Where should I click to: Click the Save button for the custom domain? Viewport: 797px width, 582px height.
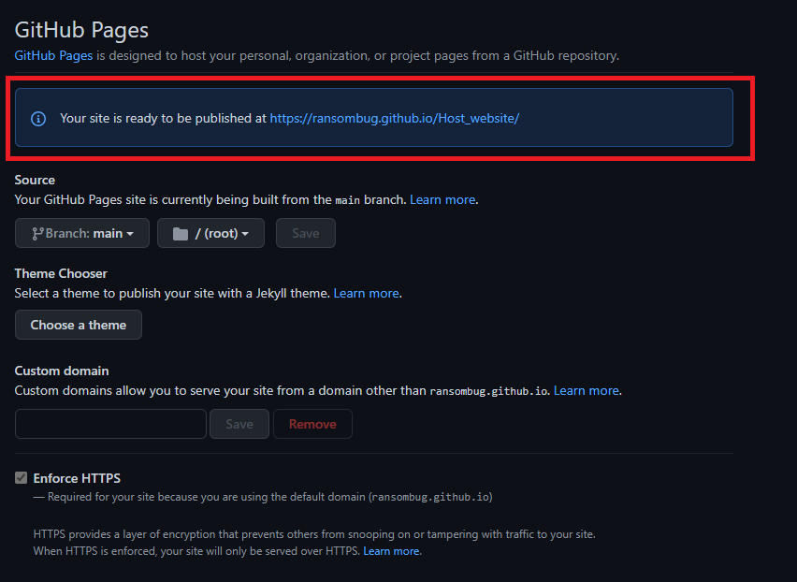pos(239,424)
